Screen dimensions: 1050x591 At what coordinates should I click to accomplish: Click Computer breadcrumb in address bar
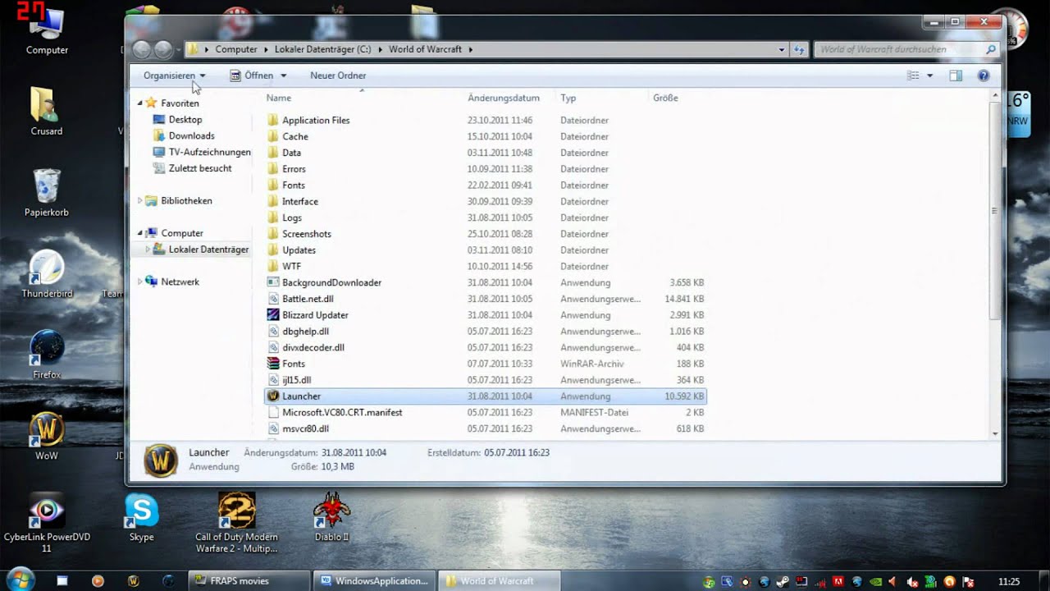(x=236, y=49)
